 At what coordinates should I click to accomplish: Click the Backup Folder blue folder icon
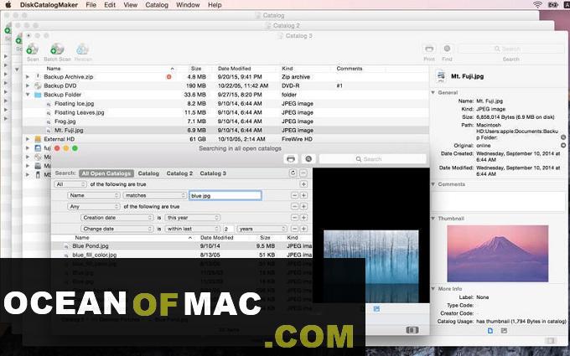pos(38,95)
